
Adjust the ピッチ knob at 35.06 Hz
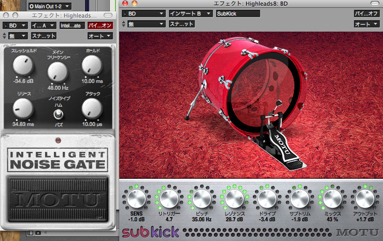(202, 199)
